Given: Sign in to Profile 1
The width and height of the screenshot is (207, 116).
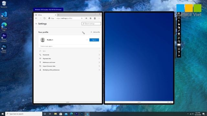Looking at the screenshot, I should pyautogui.click(x=94, y=40).
